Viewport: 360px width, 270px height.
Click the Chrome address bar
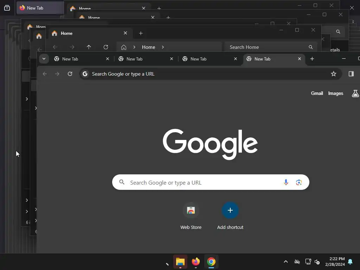(x=210, y=74)
